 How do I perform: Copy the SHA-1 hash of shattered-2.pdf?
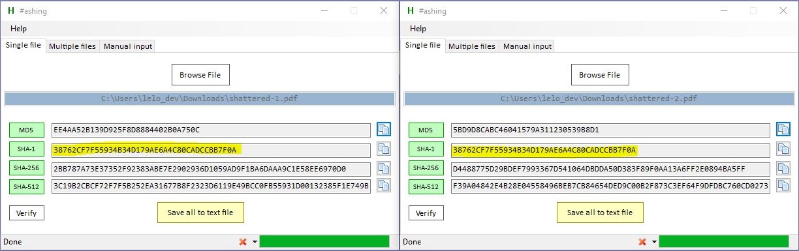coord(783,149)
